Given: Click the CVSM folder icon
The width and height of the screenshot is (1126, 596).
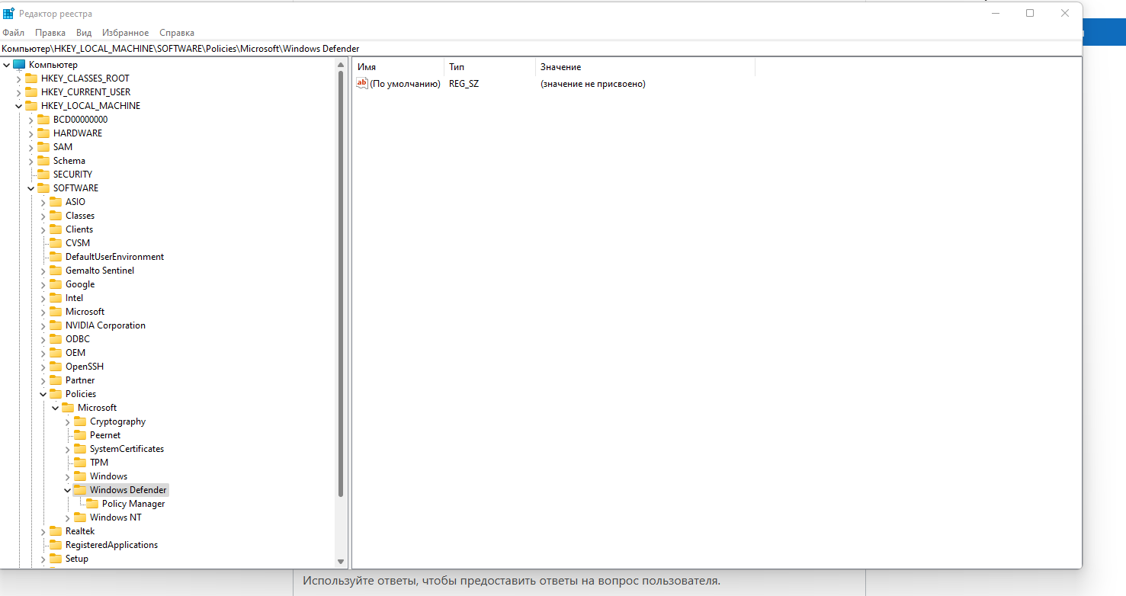Looking at the screenshot, I should [x=56, y=243].
